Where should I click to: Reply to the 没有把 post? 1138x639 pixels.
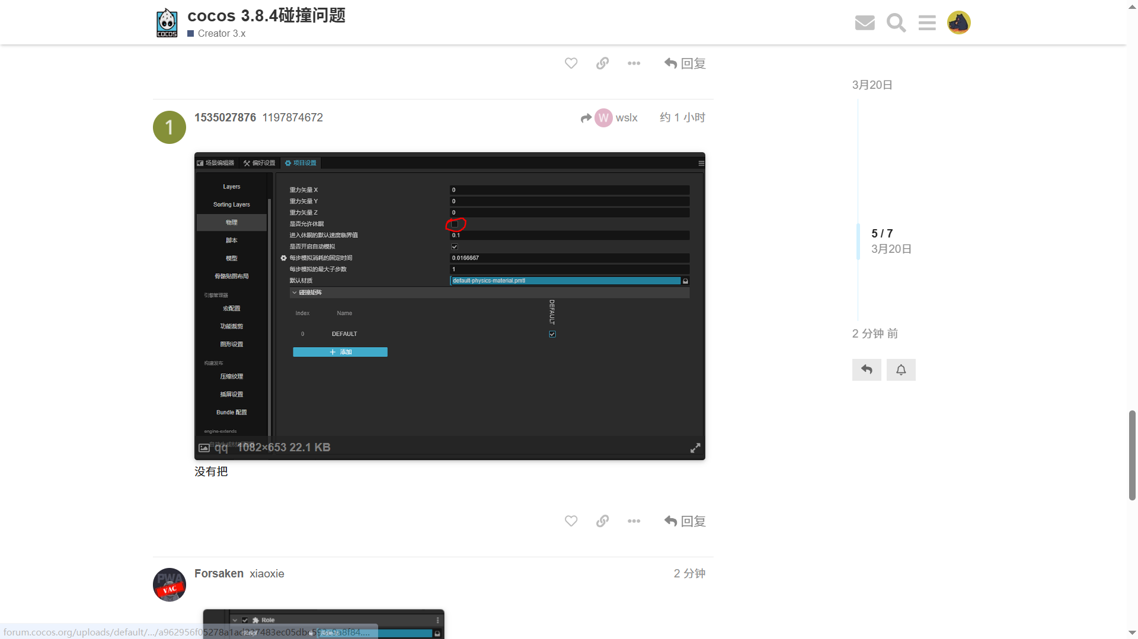click(685, 521)
